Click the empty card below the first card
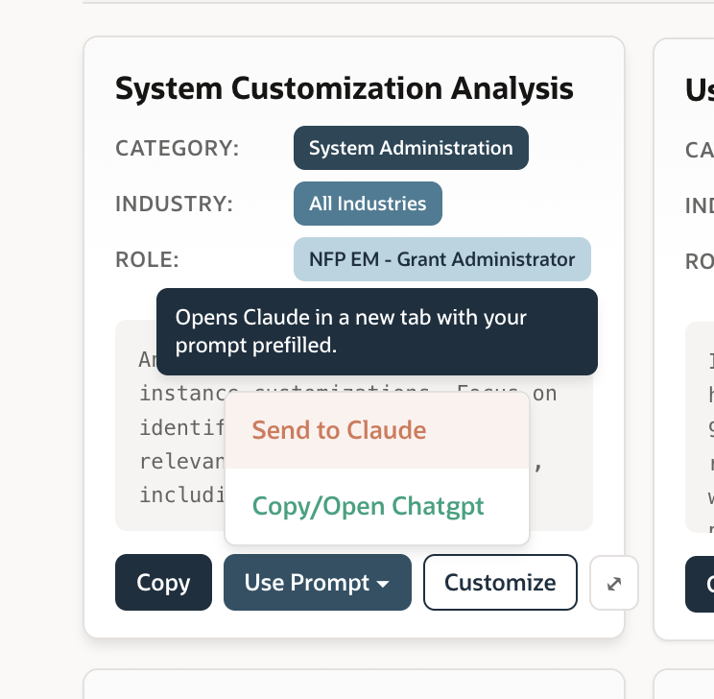The width and height of the screenshot is (714, 699). [x=353, y=684]
